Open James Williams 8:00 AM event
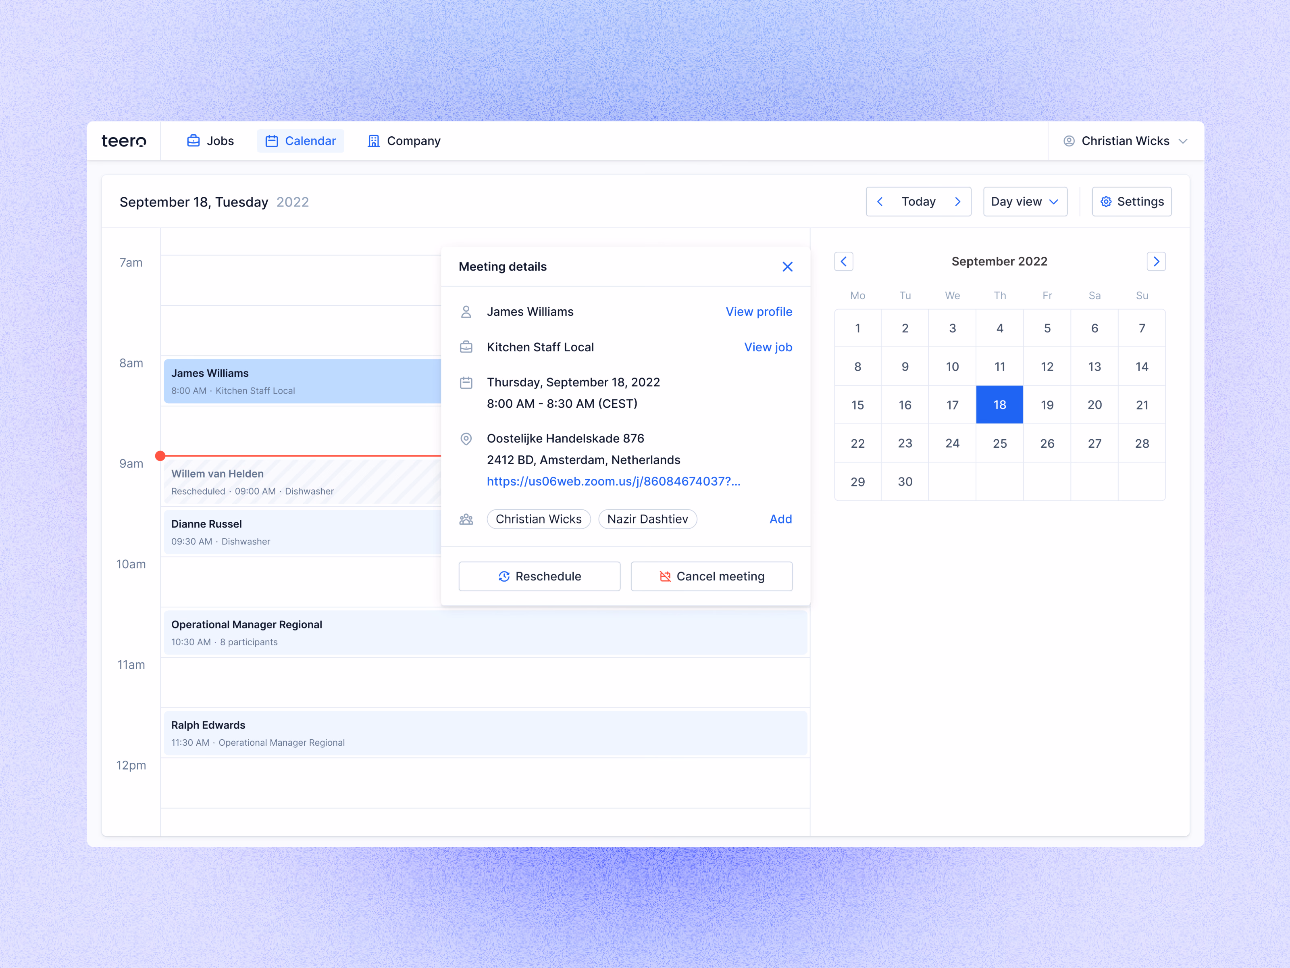Image resolution: width=1290 pixels, height=968 pixels. pyautogui.click(x=303, y=381)
